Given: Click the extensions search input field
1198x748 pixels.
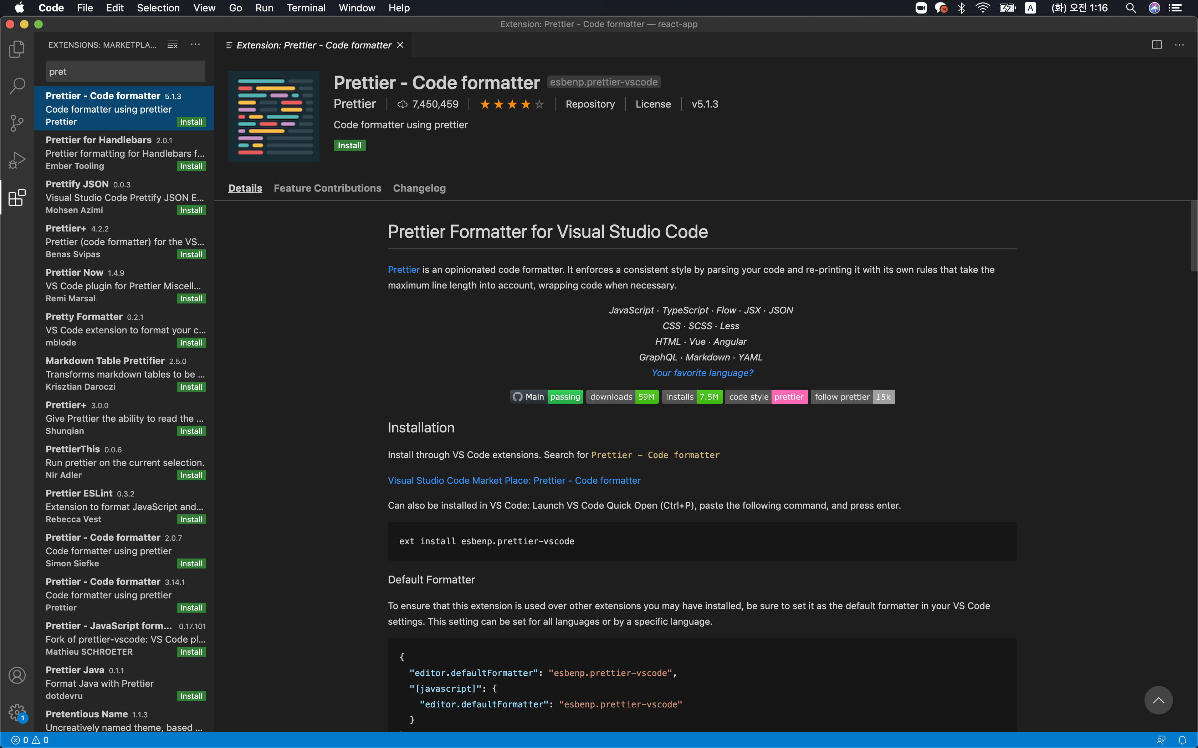Looking at the screenshot, I should [x=125, y=71].
